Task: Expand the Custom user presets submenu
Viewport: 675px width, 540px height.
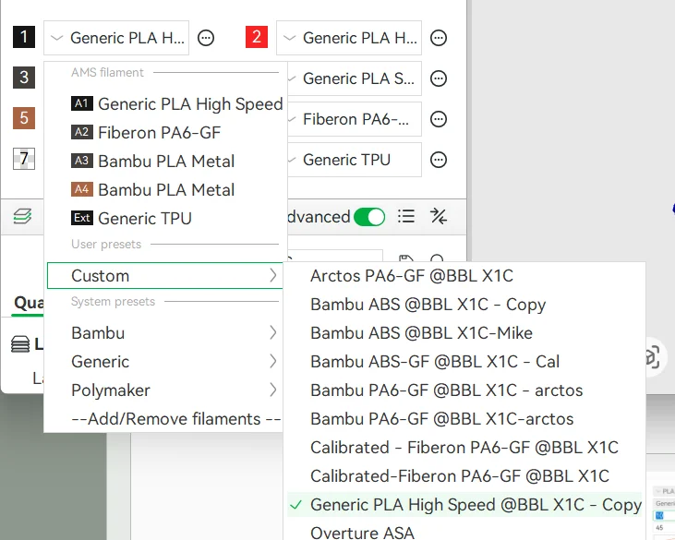Action: (165, 275)
